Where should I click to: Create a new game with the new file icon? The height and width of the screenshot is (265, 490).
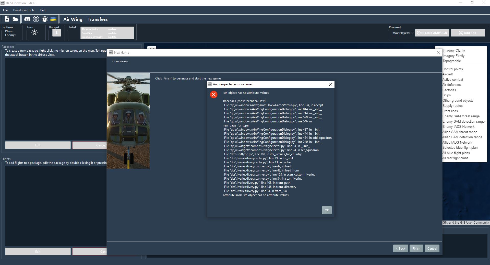pyautogui.click(x=7, y=19)
